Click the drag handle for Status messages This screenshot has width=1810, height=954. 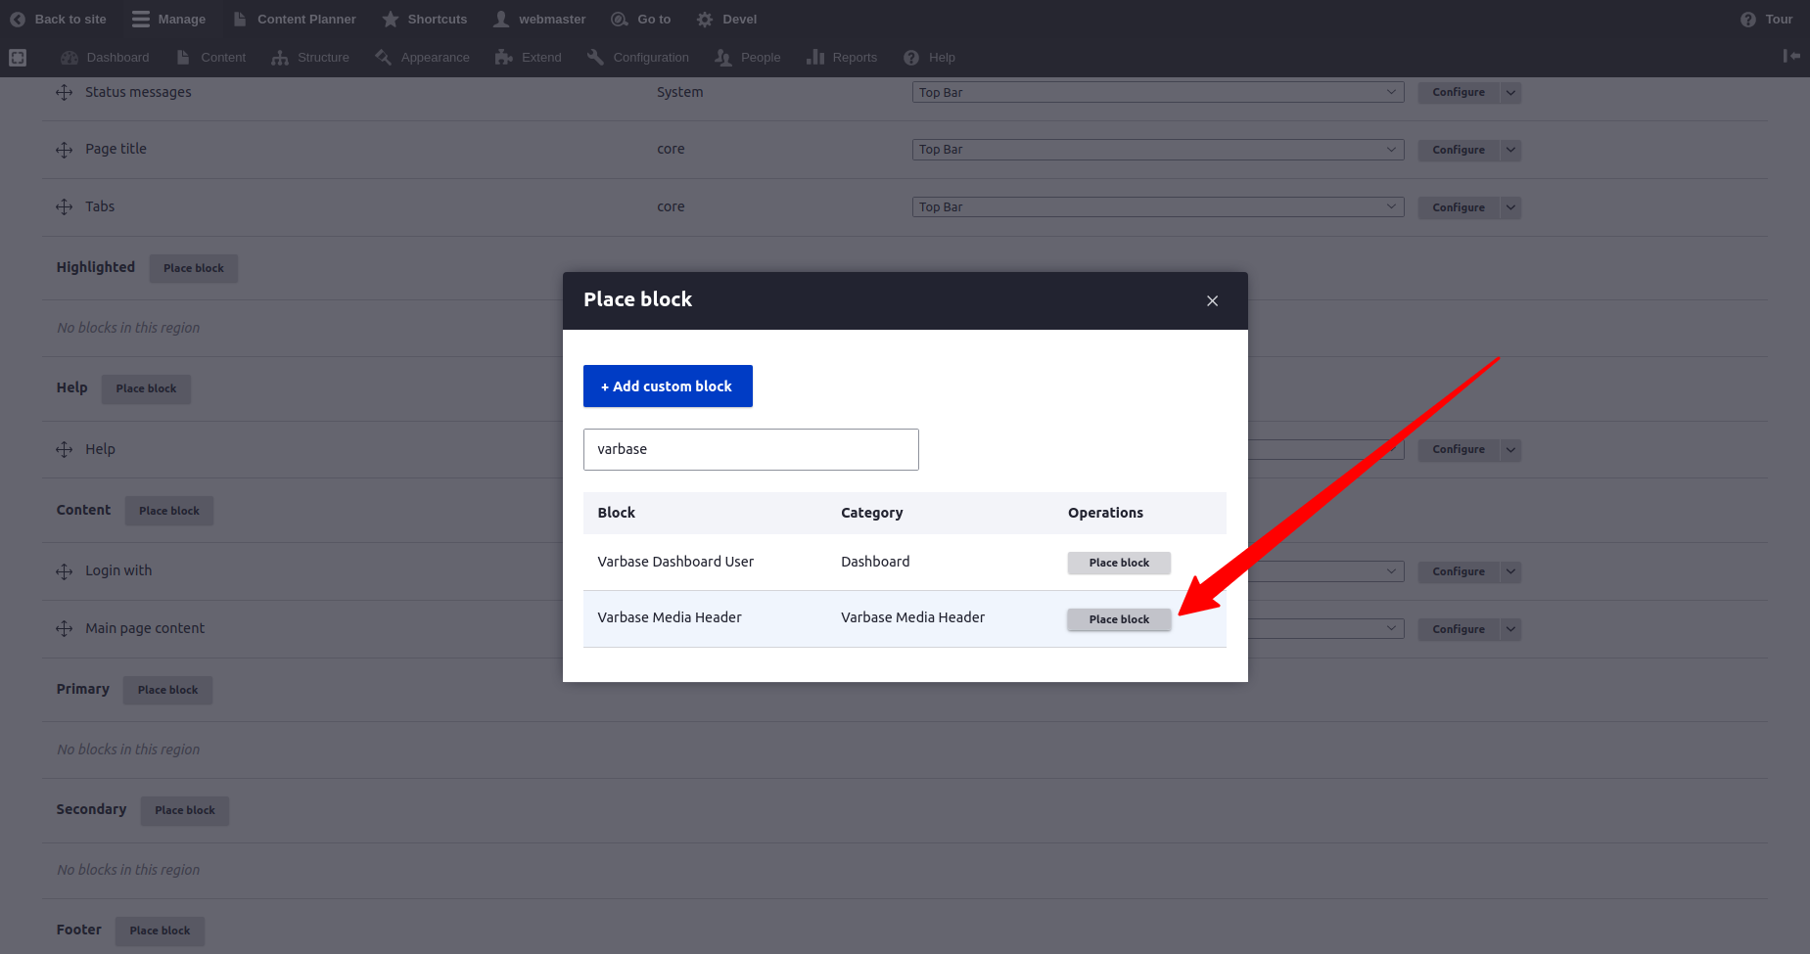point(65,93)
